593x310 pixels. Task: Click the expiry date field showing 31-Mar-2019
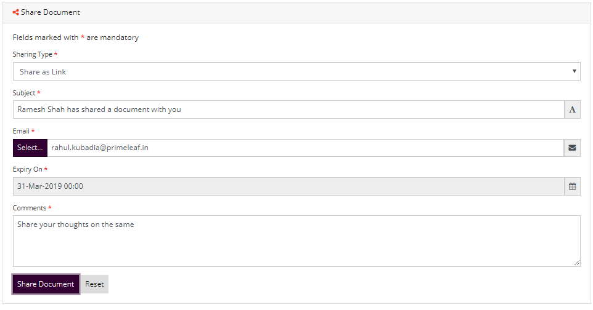click(288, 186)
